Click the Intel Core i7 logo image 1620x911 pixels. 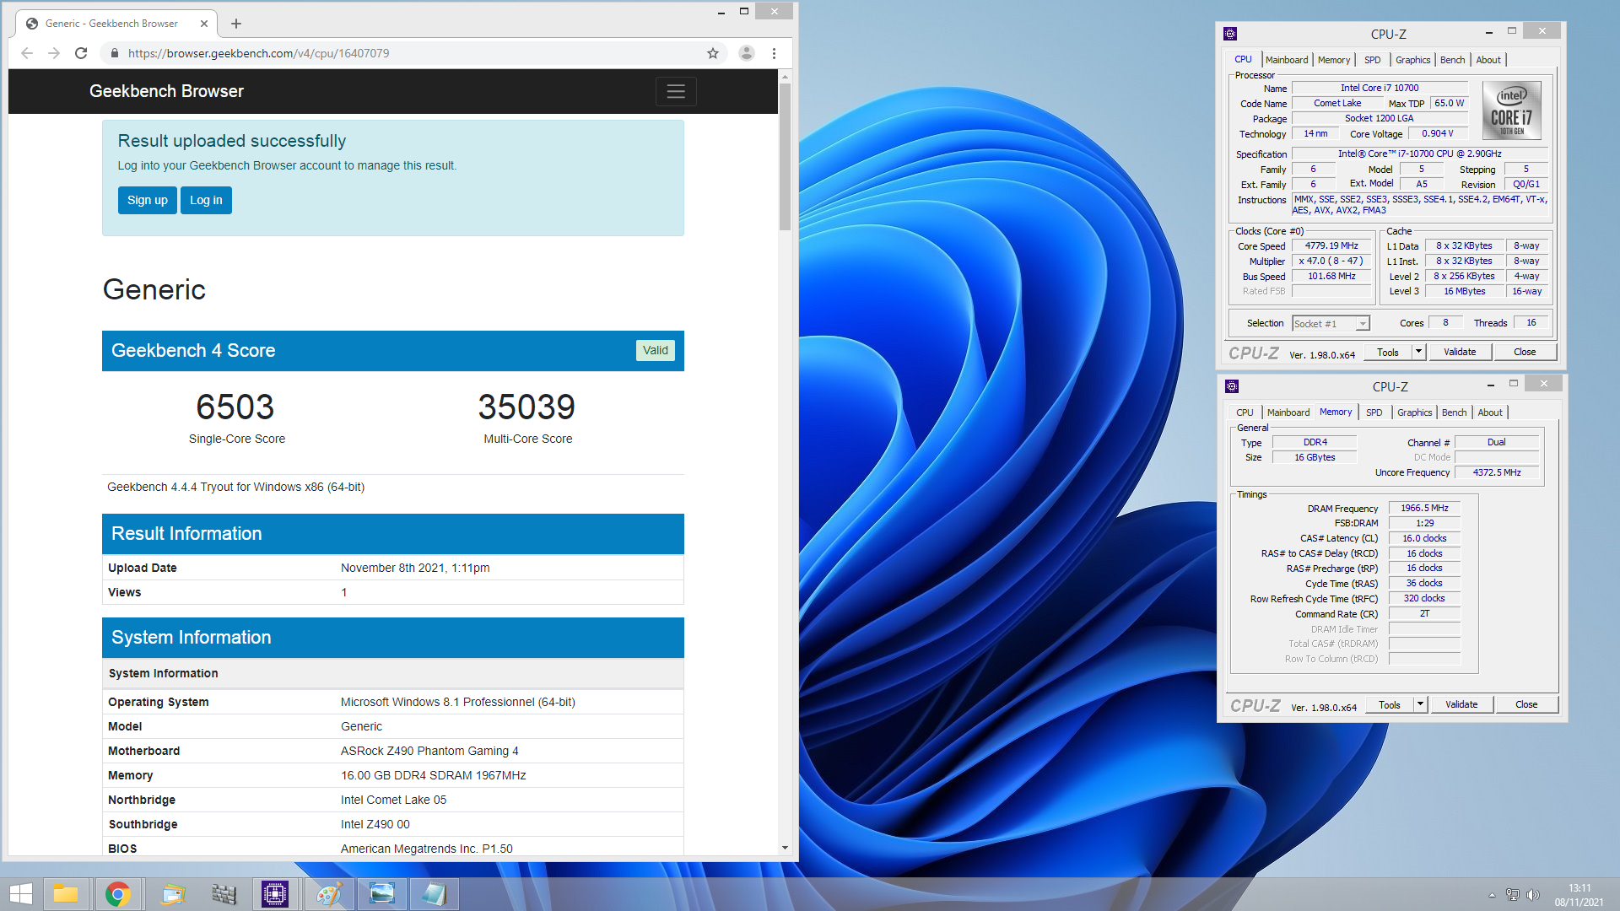(x=1512, y=111)
